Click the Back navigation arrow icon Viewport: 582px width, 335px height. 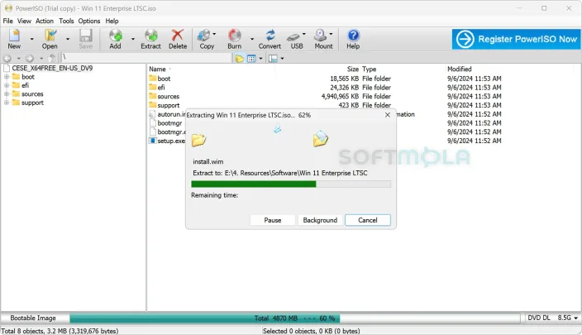(x=7, y=58)
